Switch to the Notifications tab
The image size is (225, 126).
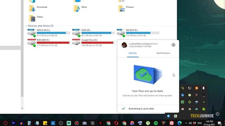pos(163,53)
